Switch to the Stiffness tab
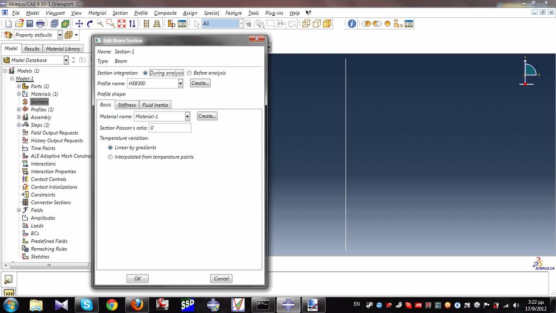 (127, 105)
